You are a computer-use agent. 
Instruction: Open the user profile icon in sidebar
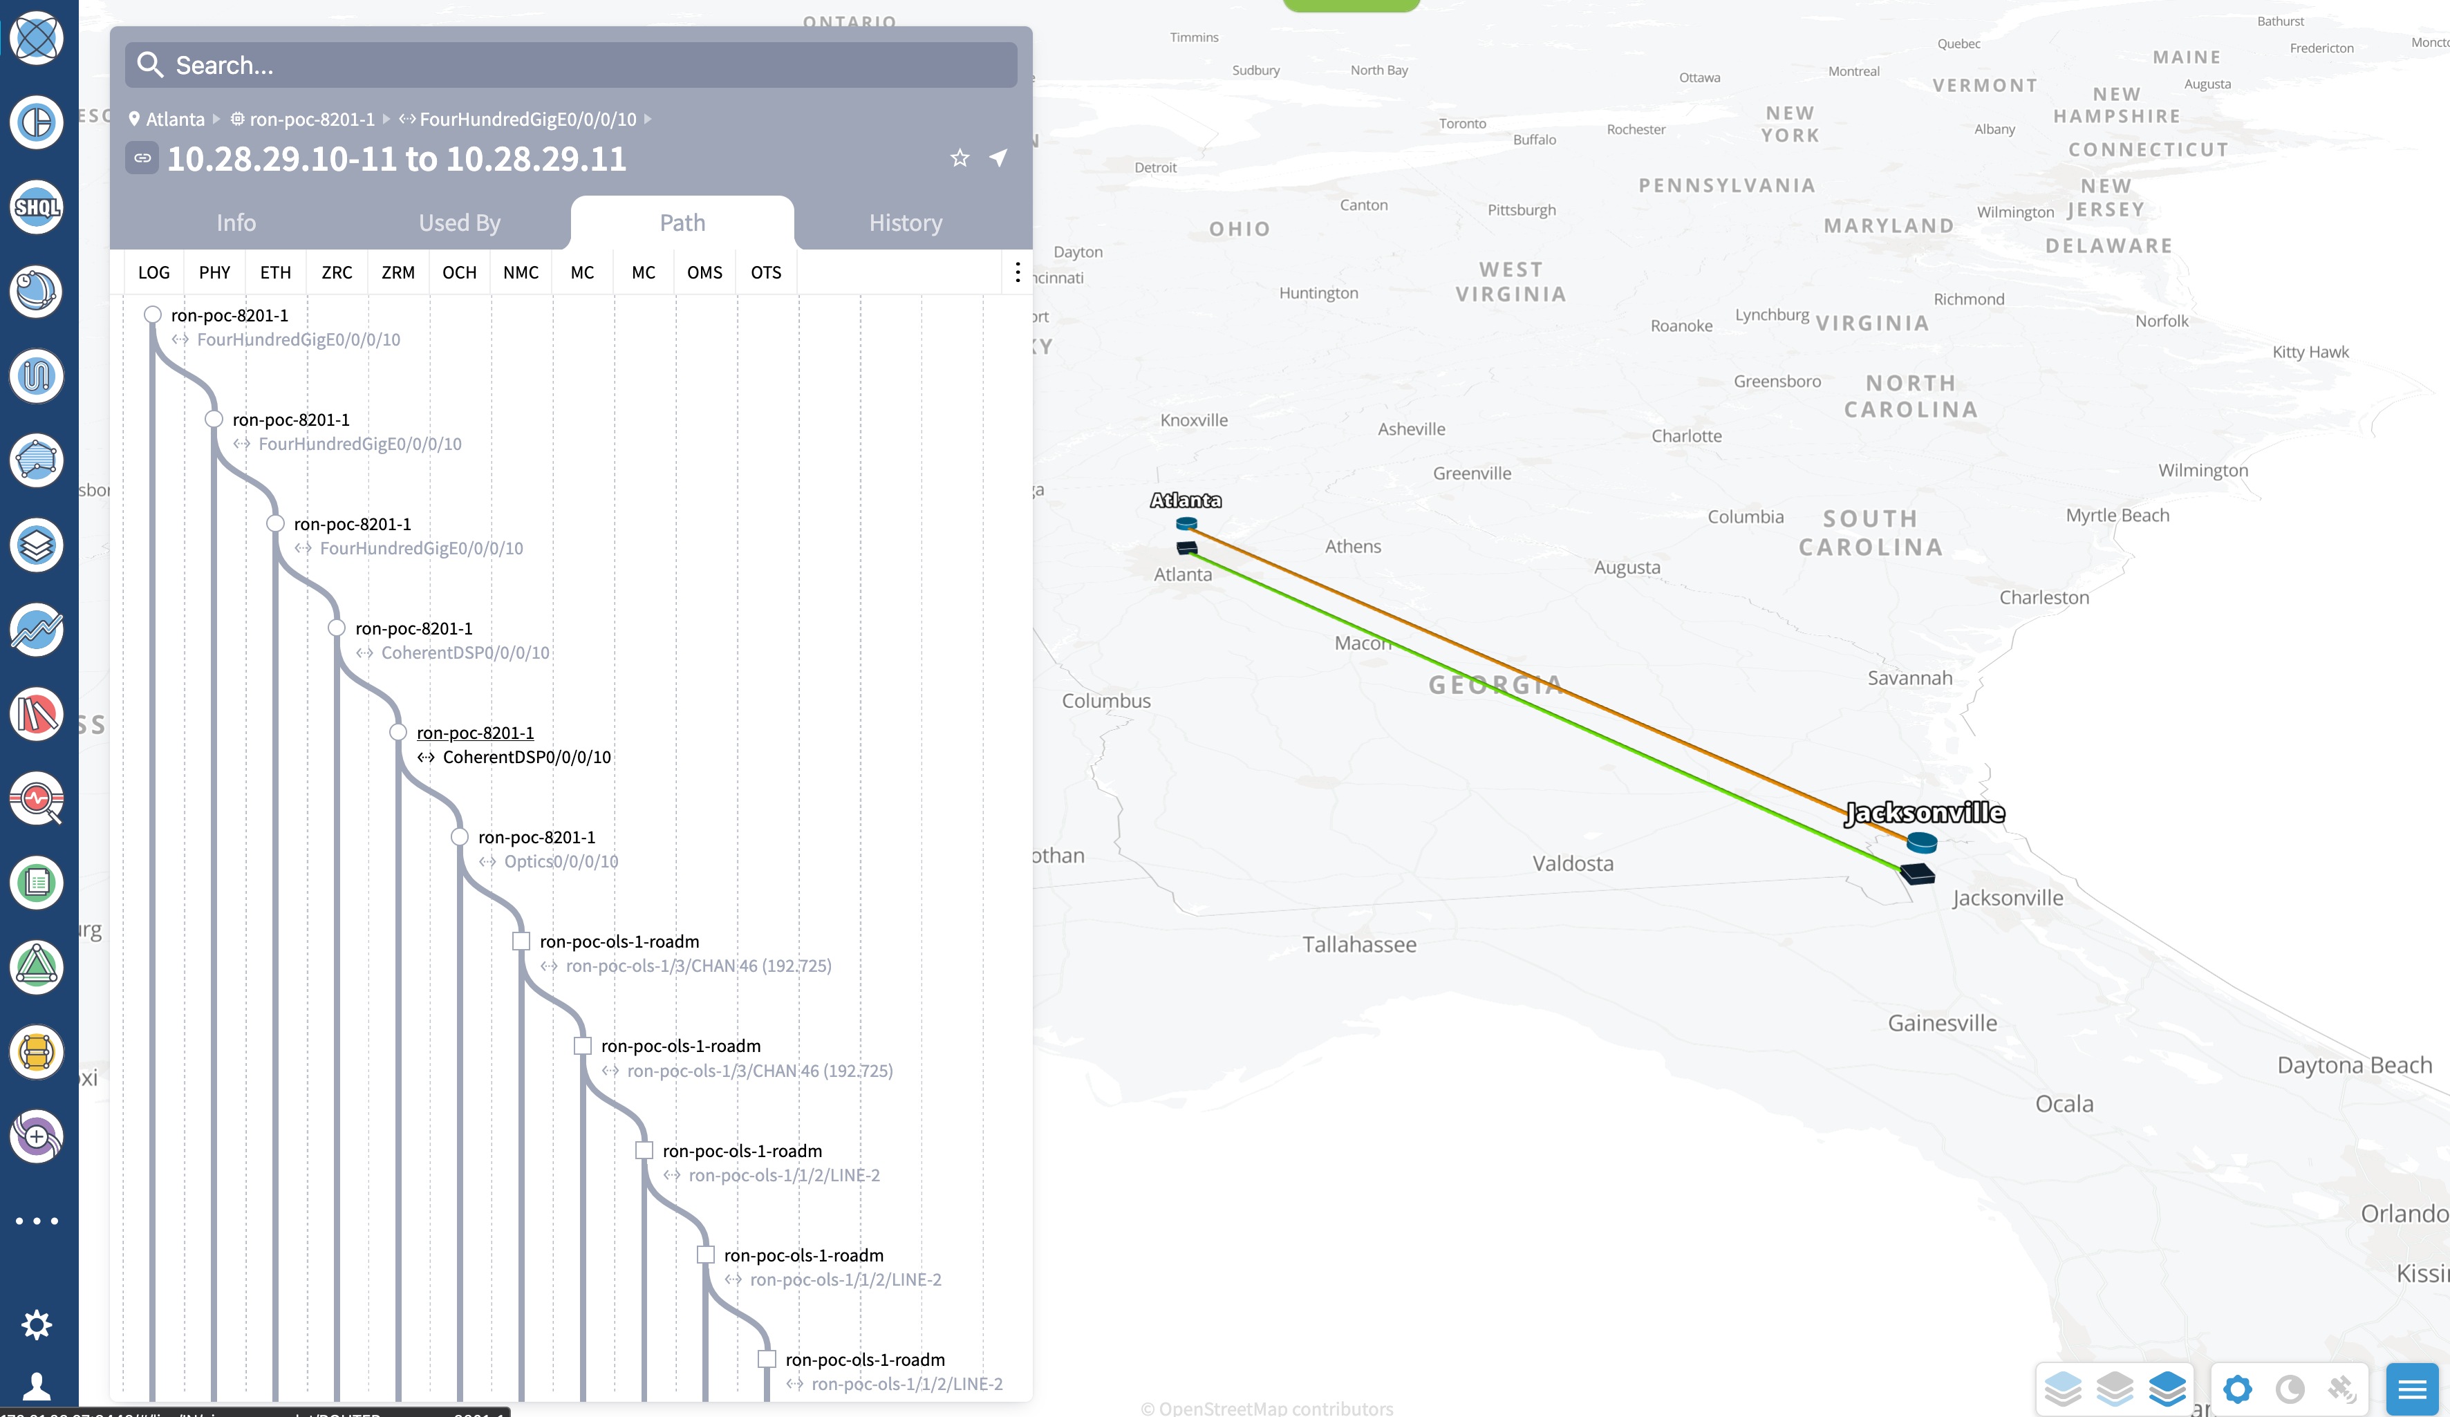pos(37,1385)
